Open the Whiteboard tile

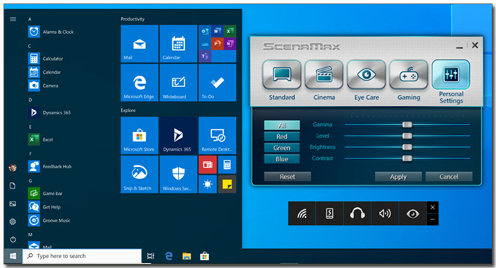[179, 83]
